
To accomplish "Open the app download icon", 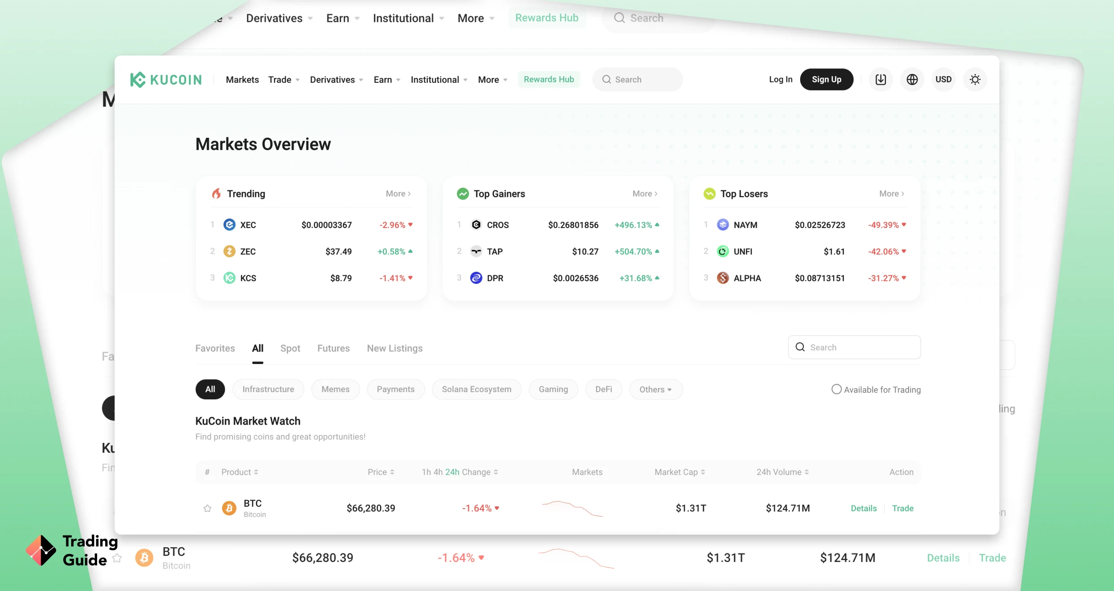I will 881,80.
